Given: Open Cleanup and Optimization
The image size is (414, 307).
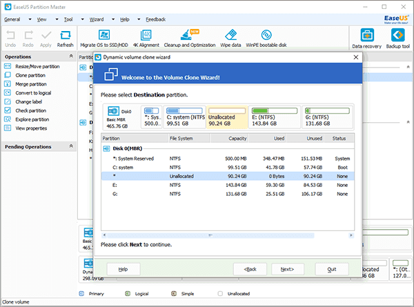Looking at the screenshot, I should pos(190,38).
